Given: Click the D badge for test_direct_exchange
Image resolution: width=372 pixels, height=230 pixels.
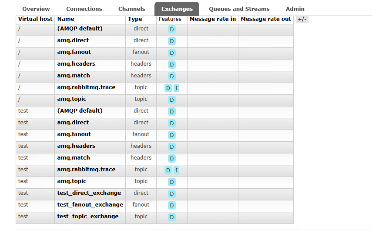Looking at the screenshot, I should (x=172, y=194).
